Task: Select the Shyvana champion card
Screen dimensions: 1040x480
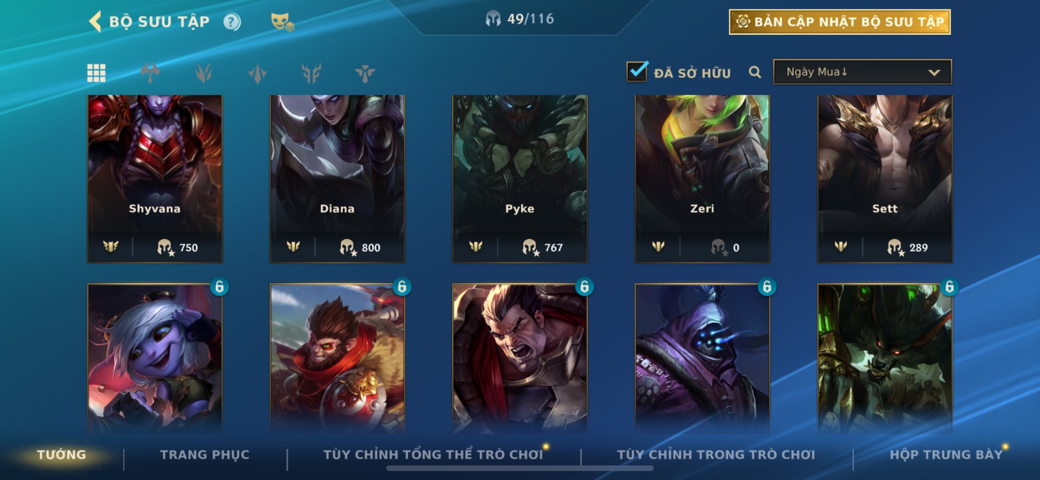Action: [155, 179]
